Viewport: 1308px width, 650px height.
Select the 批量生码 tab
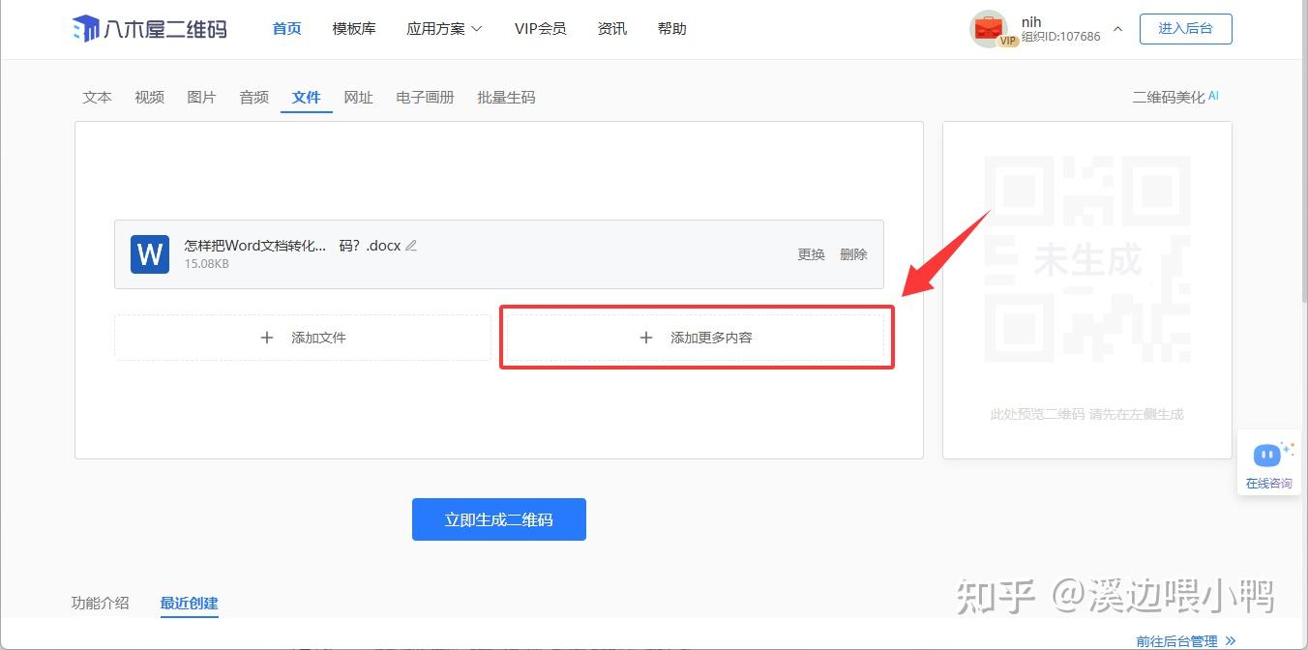click(506, 97)
